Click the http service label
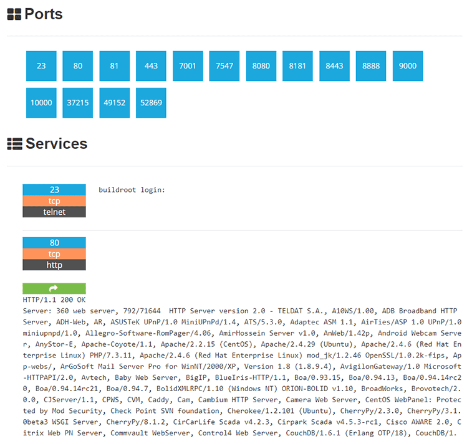Image resolution: width=472 pixels, height=444 pixels. (54, 265)
